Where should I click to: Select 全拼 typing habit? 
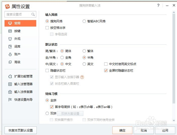tap(47, 100)
